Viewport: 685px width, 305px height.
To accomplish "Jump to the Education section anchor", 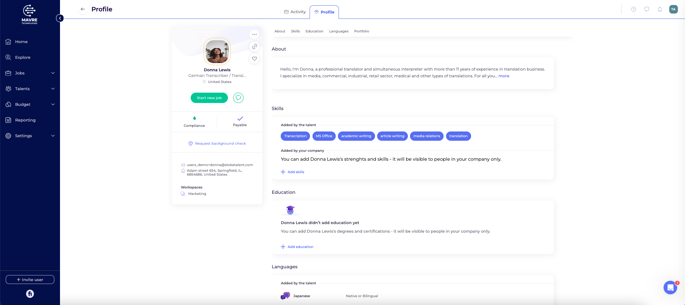I will (x=314, y=31).
